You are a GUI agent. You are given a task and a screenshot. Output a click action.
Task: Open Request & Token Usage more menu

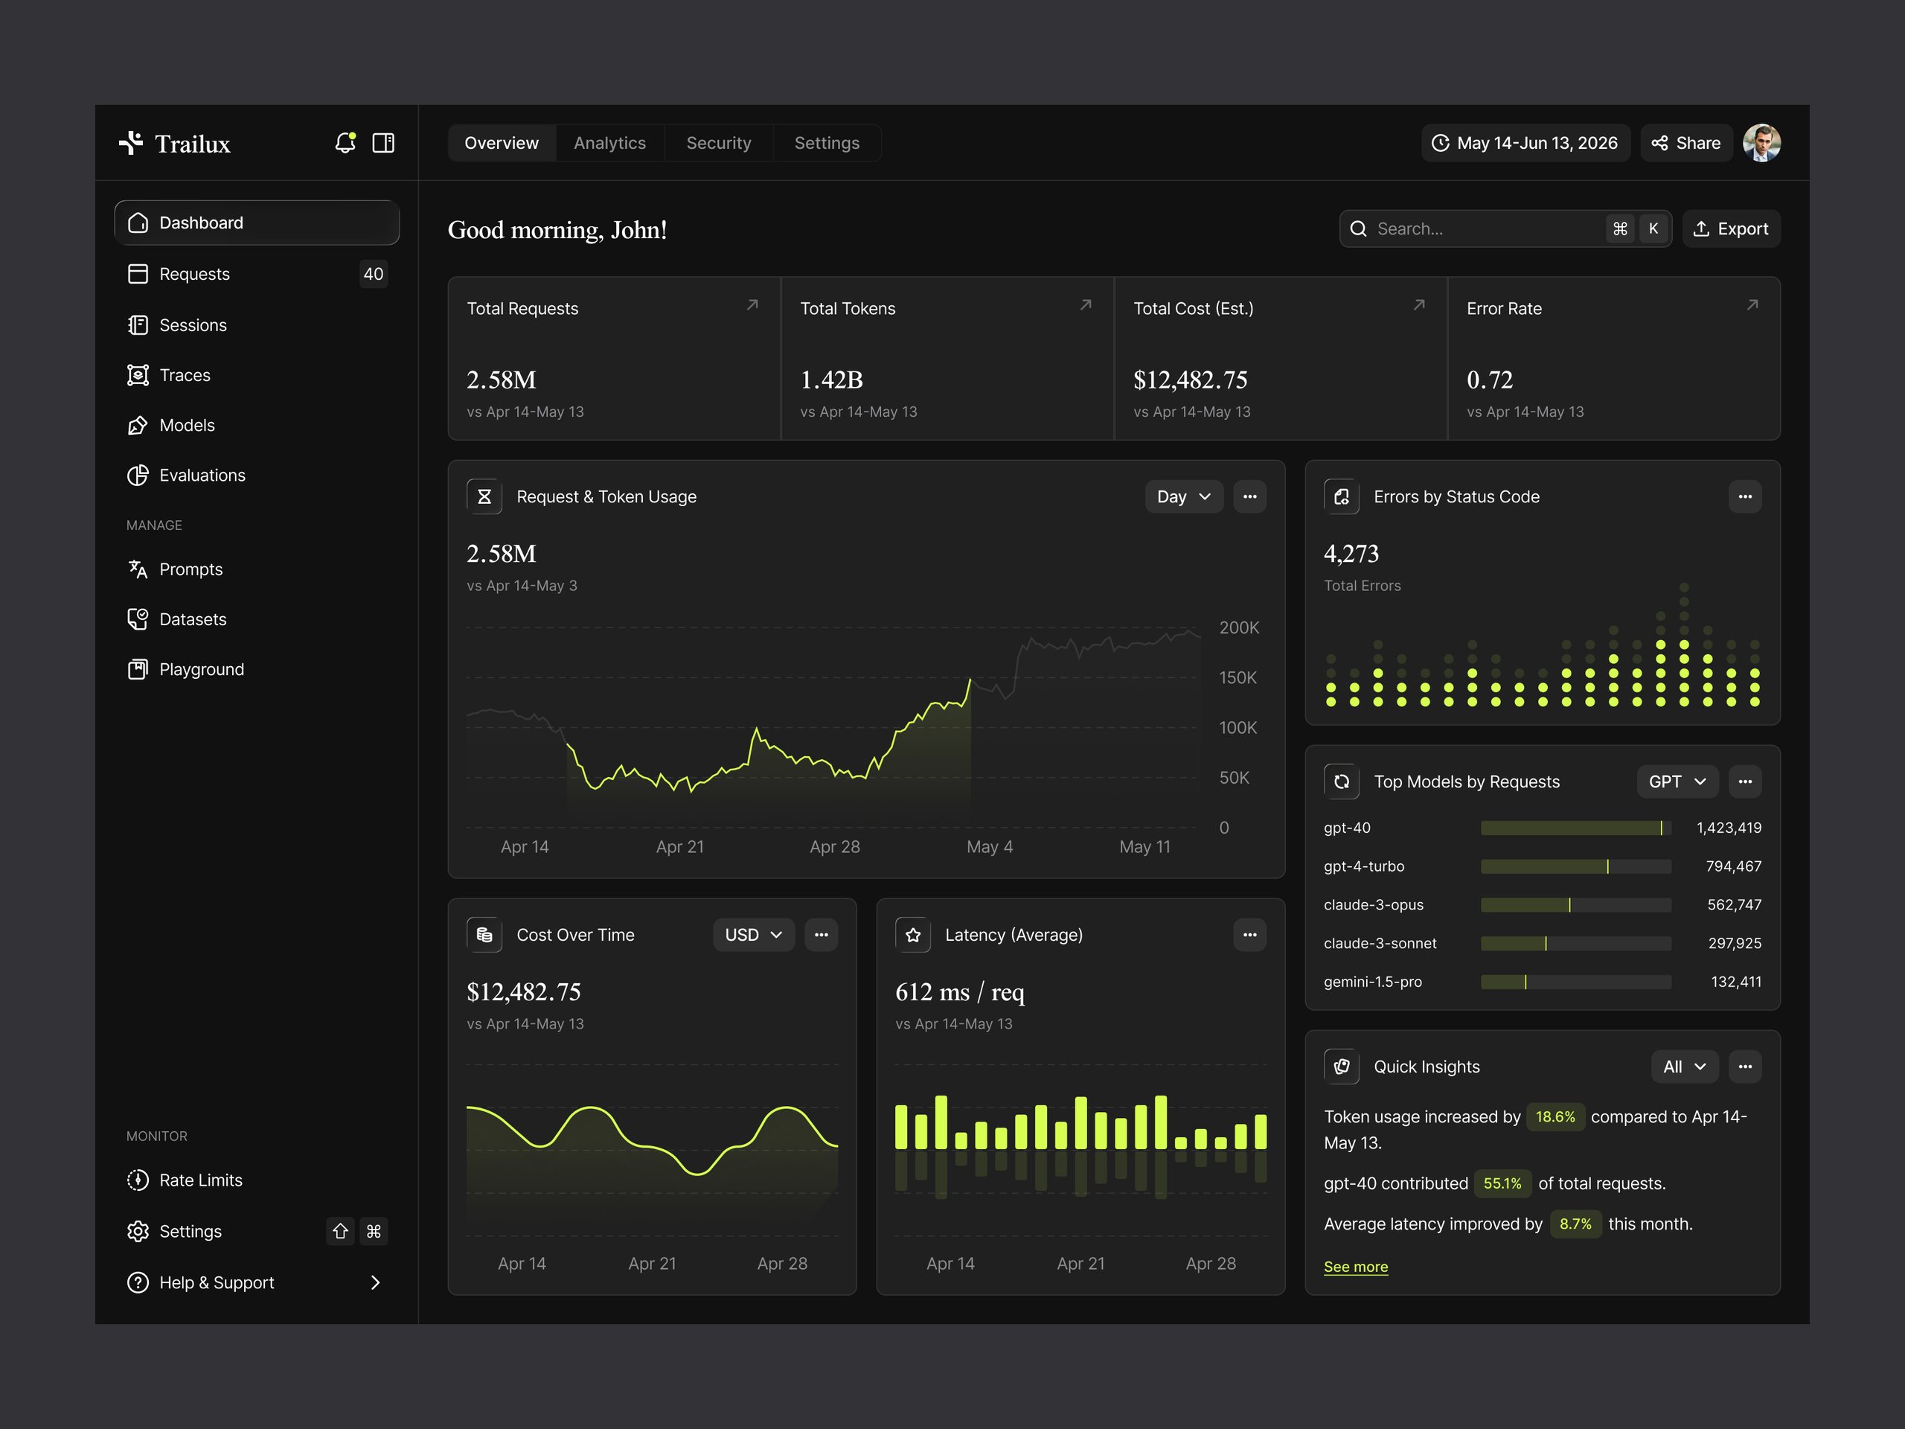point(1249,497)
